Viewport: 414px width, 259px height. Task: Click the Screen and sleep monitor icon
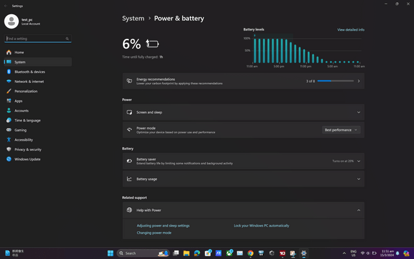point(129,112)
